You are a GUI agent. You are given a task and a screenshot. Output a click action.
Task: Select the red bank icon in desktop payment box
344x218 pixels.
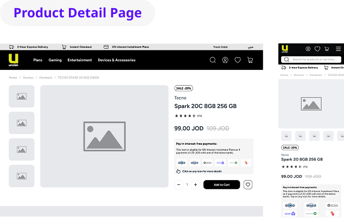pyautogui.click(x=246, y=163)
